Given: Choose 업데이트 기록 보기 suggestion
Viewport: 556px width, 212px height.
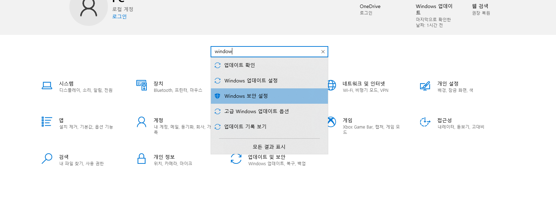Looking at the screenshot, I should click(269, 127).
